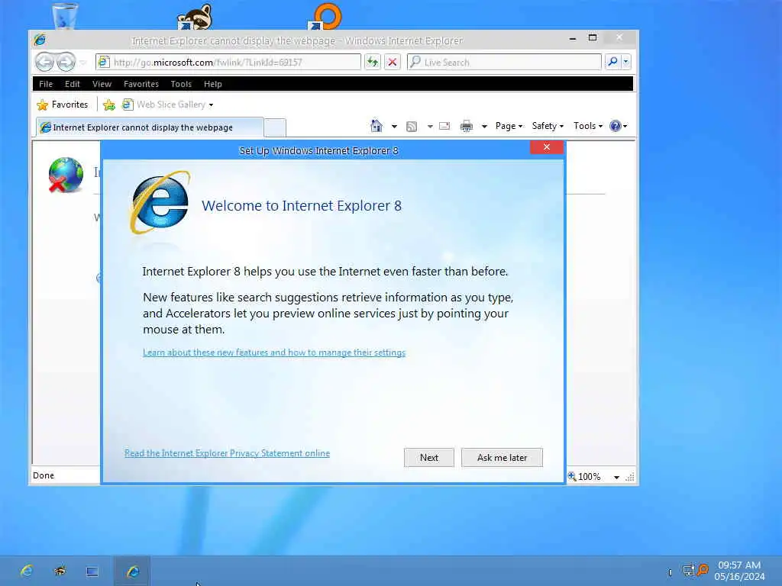Click the Back navigation arrow
The width and height of the screenshot is (782, 586).
[44, 63]
